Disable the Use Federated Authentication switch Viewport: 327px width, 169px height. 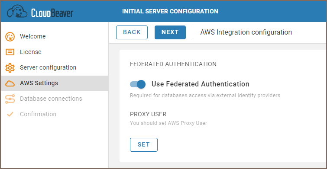pyautogui.click(x=138, y=84)
